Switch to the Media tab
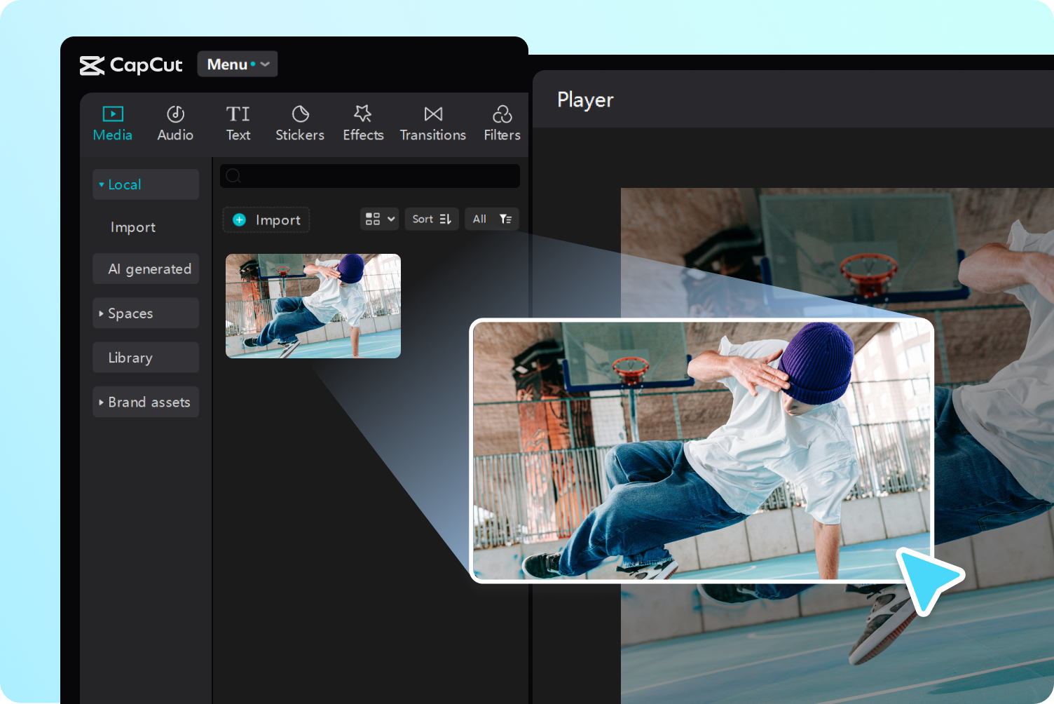1054x704 pixels. coord(112,123)
